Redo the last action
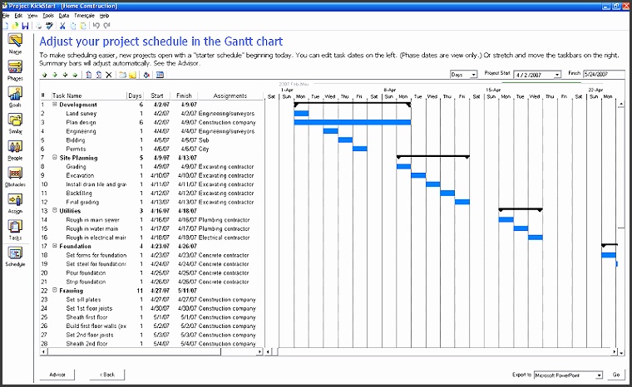 pyautogui.click(x=106, y=26)
